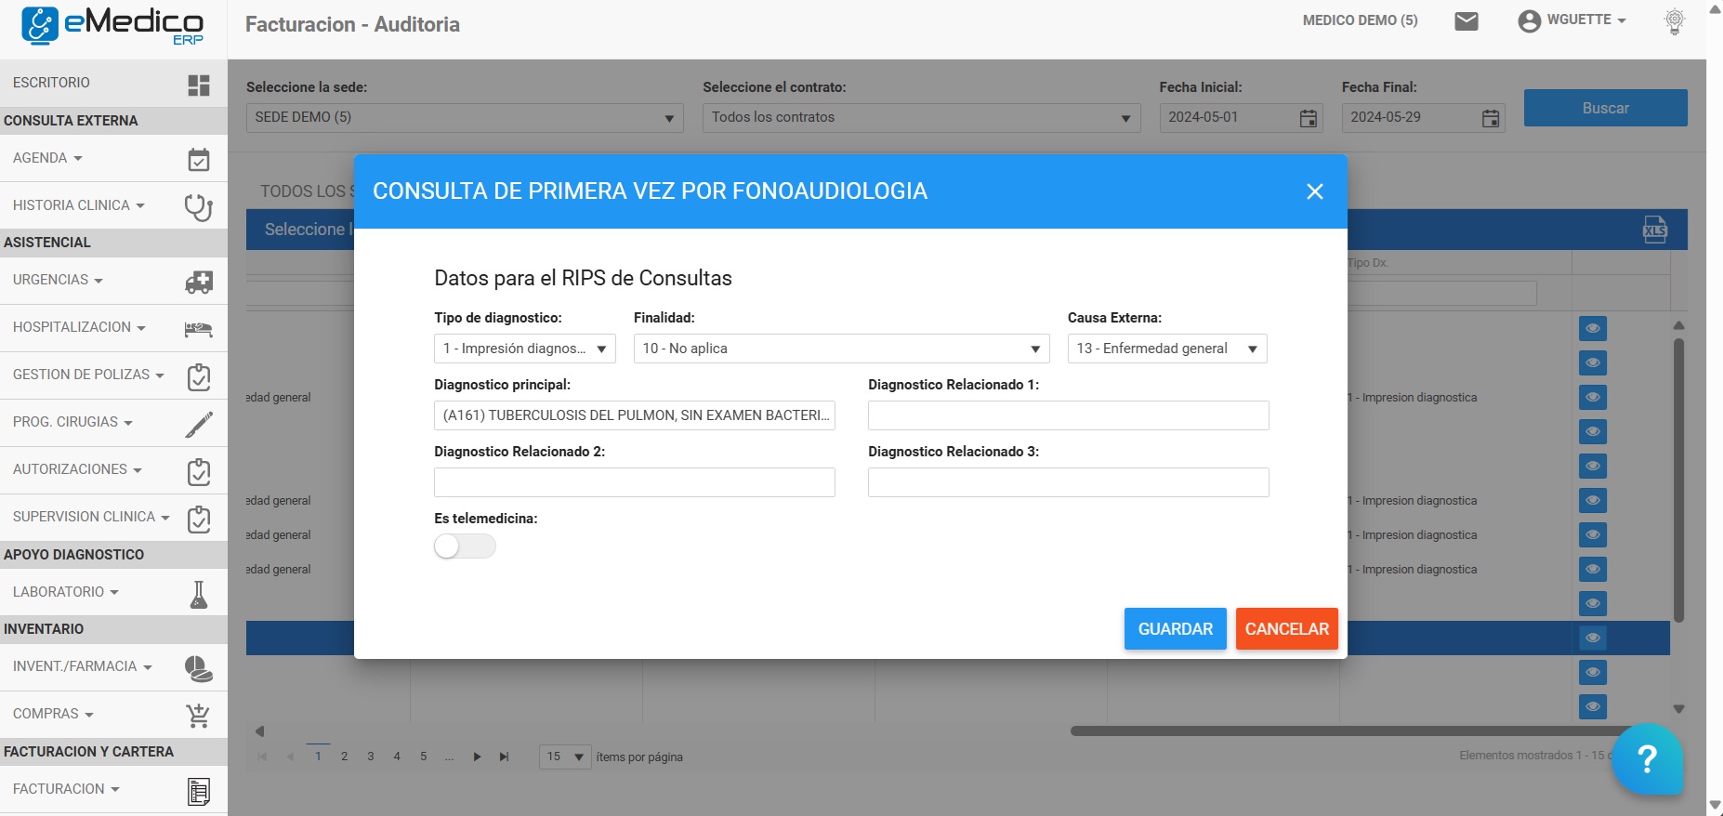Image resolution: width=1723 pixels, height=816 pixels.
Task: Click the Autorizaciones clipboard icon
Action: click(199, 471)
